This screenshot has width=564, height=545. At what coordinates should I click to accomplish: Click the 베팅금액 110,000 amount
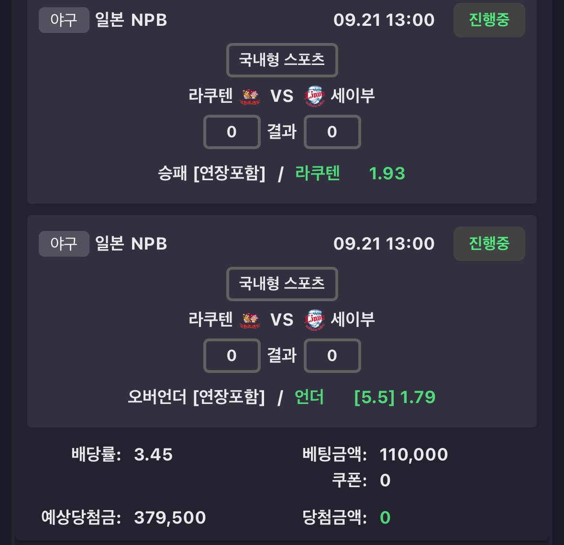pos(414,455)
